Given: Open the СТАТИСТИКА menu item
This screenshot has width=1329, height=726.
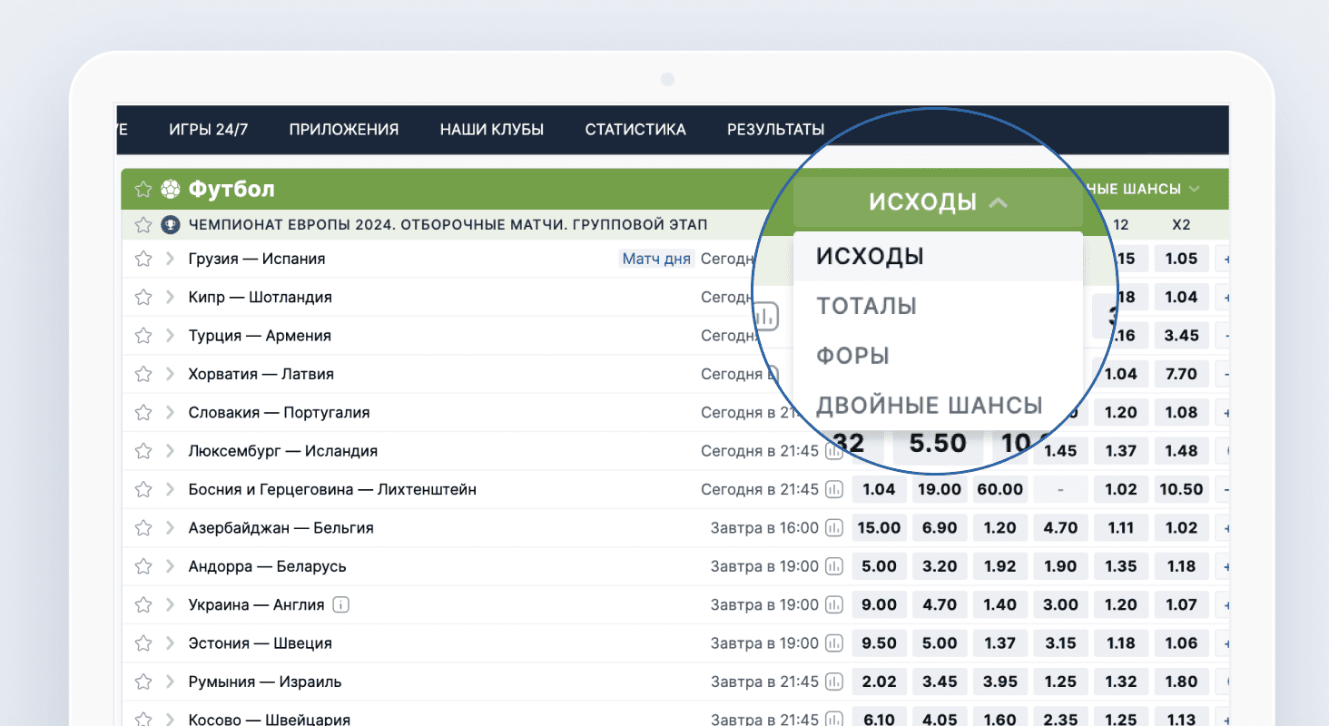Looking at the screenshot, I should coord(635,129).
